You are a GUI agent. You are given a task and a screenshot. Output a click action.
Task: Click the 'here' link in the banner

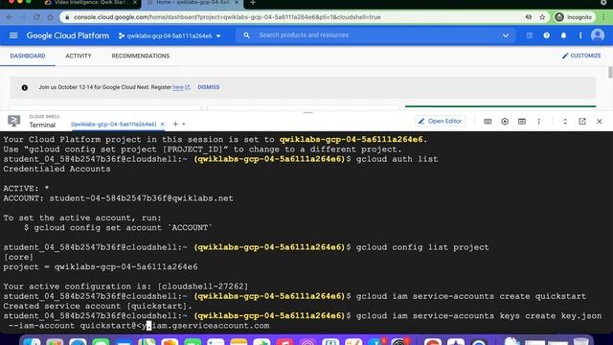[178, 87]
